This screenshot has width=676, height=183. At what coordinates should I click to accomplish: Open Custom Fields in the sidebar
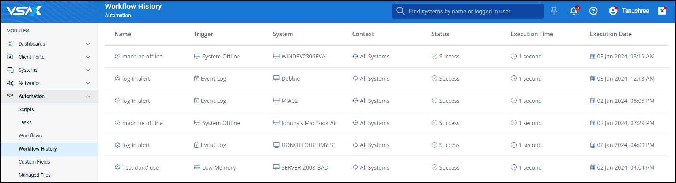[34, 162]
